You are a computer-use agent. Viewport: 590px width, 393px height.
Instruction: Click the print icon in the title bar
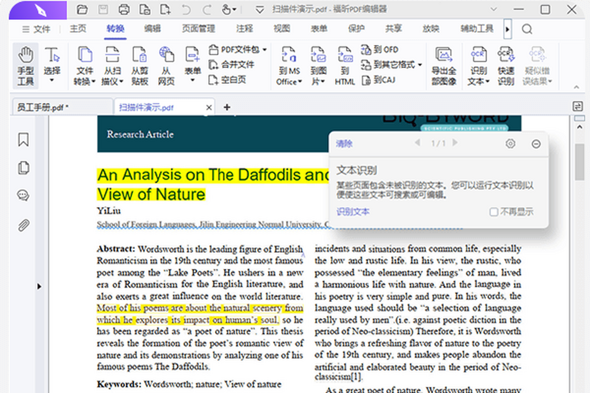click(124, 9)
